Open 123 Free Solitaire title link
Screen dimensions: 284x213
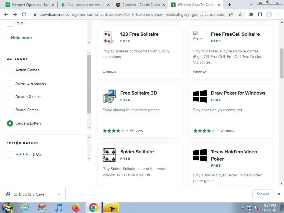coord(139,34)
